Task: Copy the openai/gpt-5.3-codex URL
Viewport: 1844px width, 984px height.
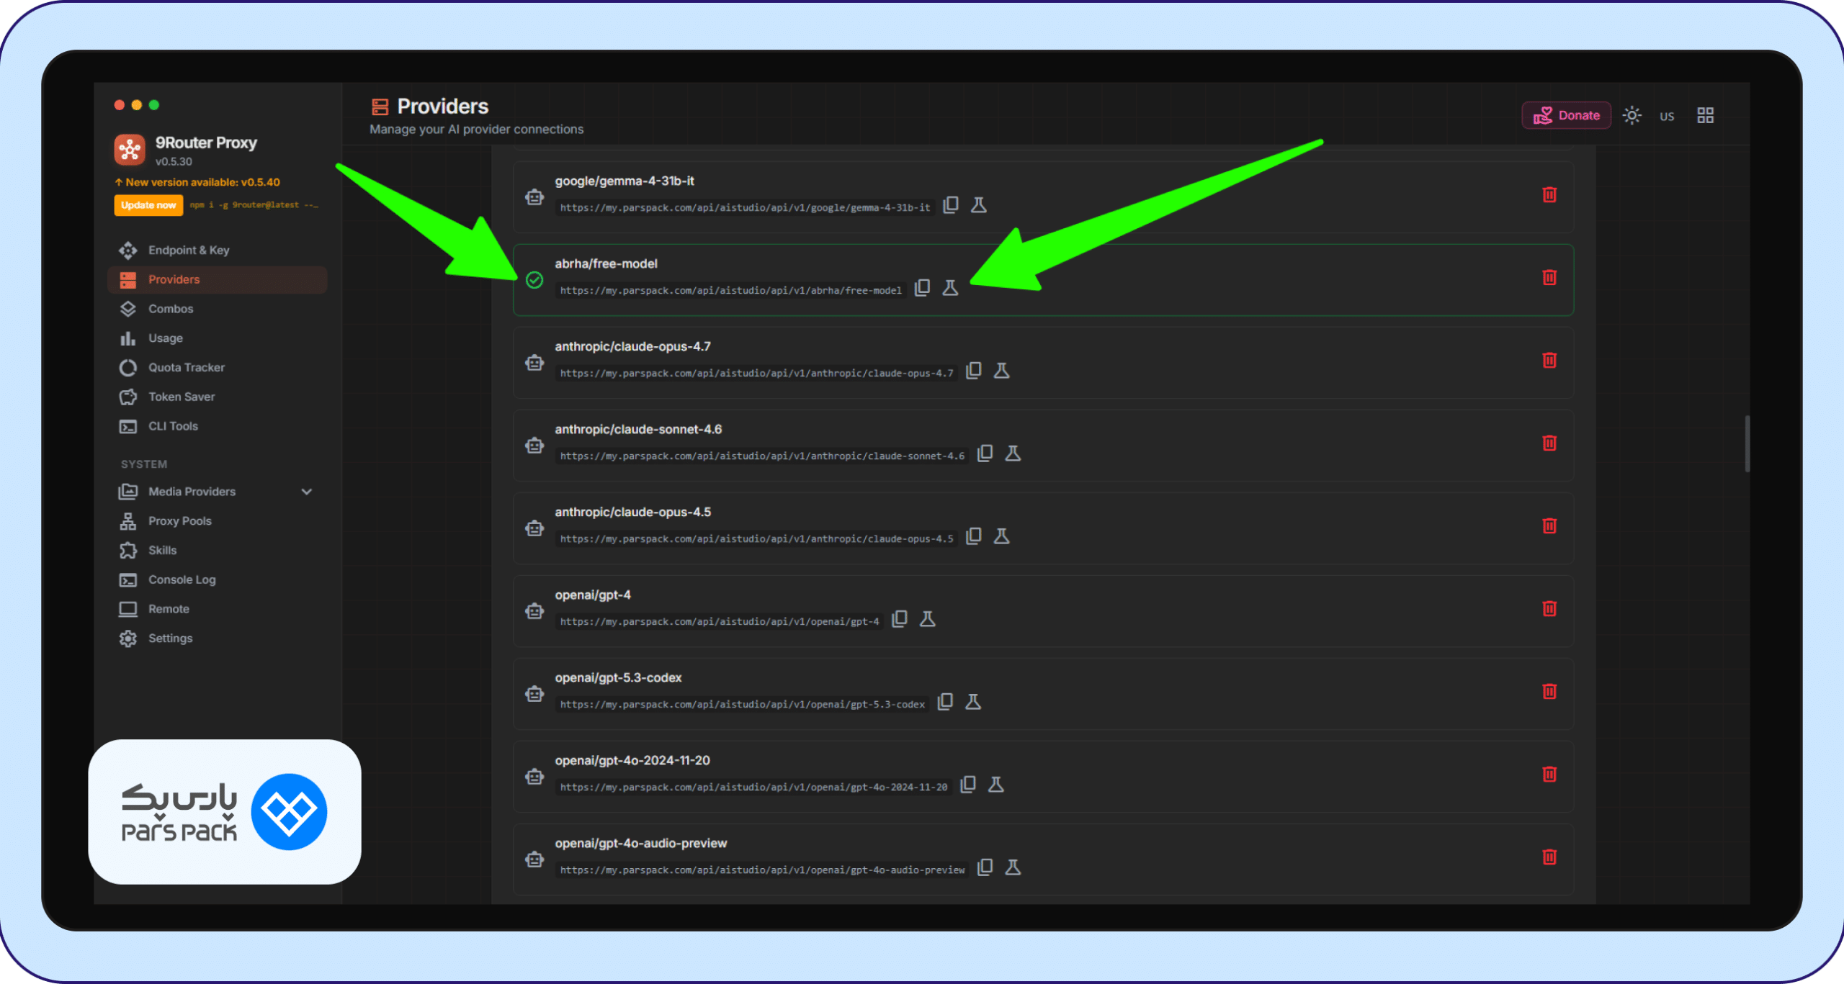Action: pos(945,702)
